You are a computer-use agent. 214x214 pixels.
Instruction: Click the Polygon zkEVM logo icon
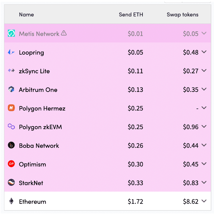click(11, 127)
